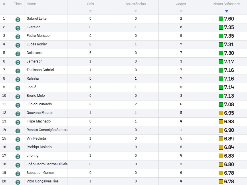Click the Time column header
Viewport: 247px width, 185px height.
[18, 4]
